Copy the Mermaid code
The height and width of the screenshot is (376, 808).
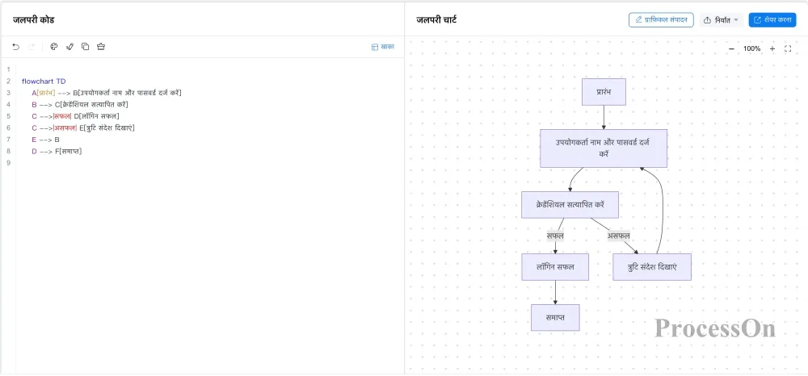[x=86, y=47]
